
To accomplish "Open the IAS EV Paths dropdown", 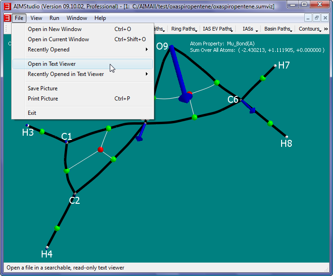I will [x=218, y=29].
